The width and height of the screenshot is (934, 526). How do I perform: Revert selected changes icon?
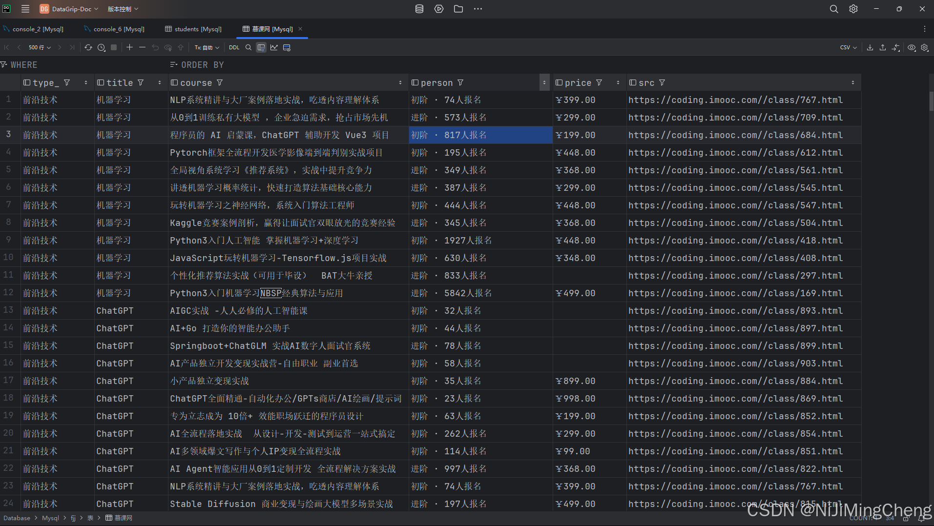point(155,47)
